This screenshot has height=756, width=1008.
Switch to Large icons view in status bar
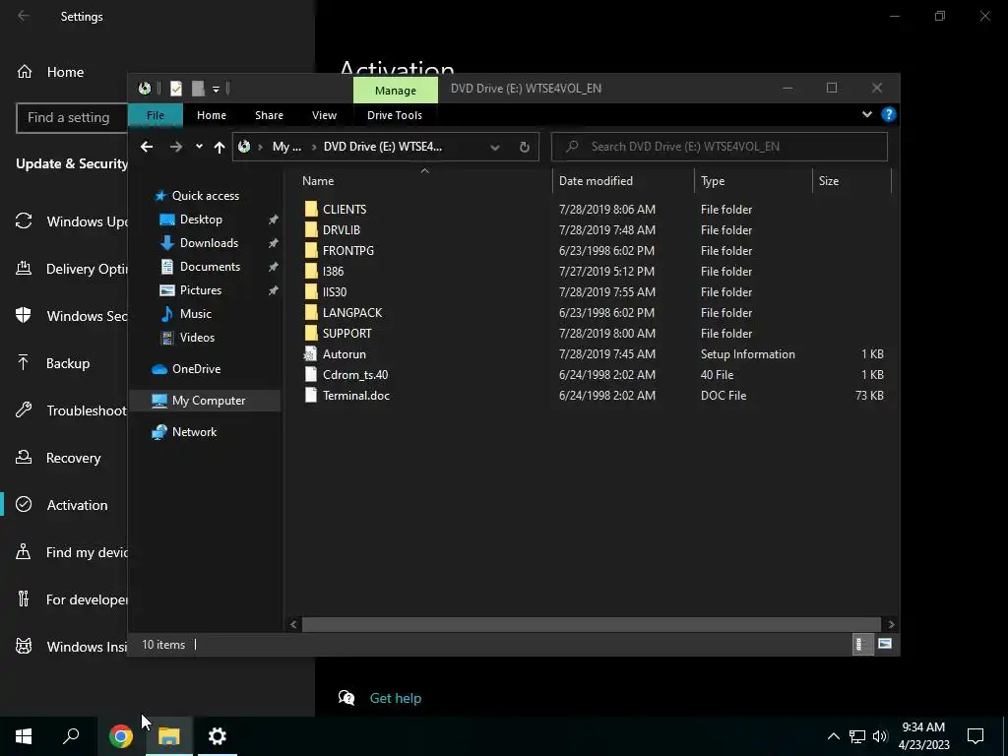(x=885, y=644)
